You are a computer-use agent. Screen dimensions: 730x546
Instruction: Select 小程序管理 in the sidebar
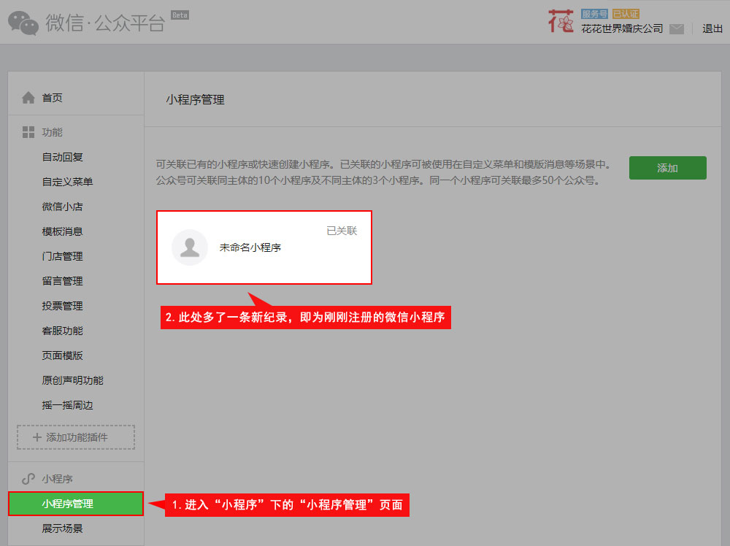pos(68,504)
